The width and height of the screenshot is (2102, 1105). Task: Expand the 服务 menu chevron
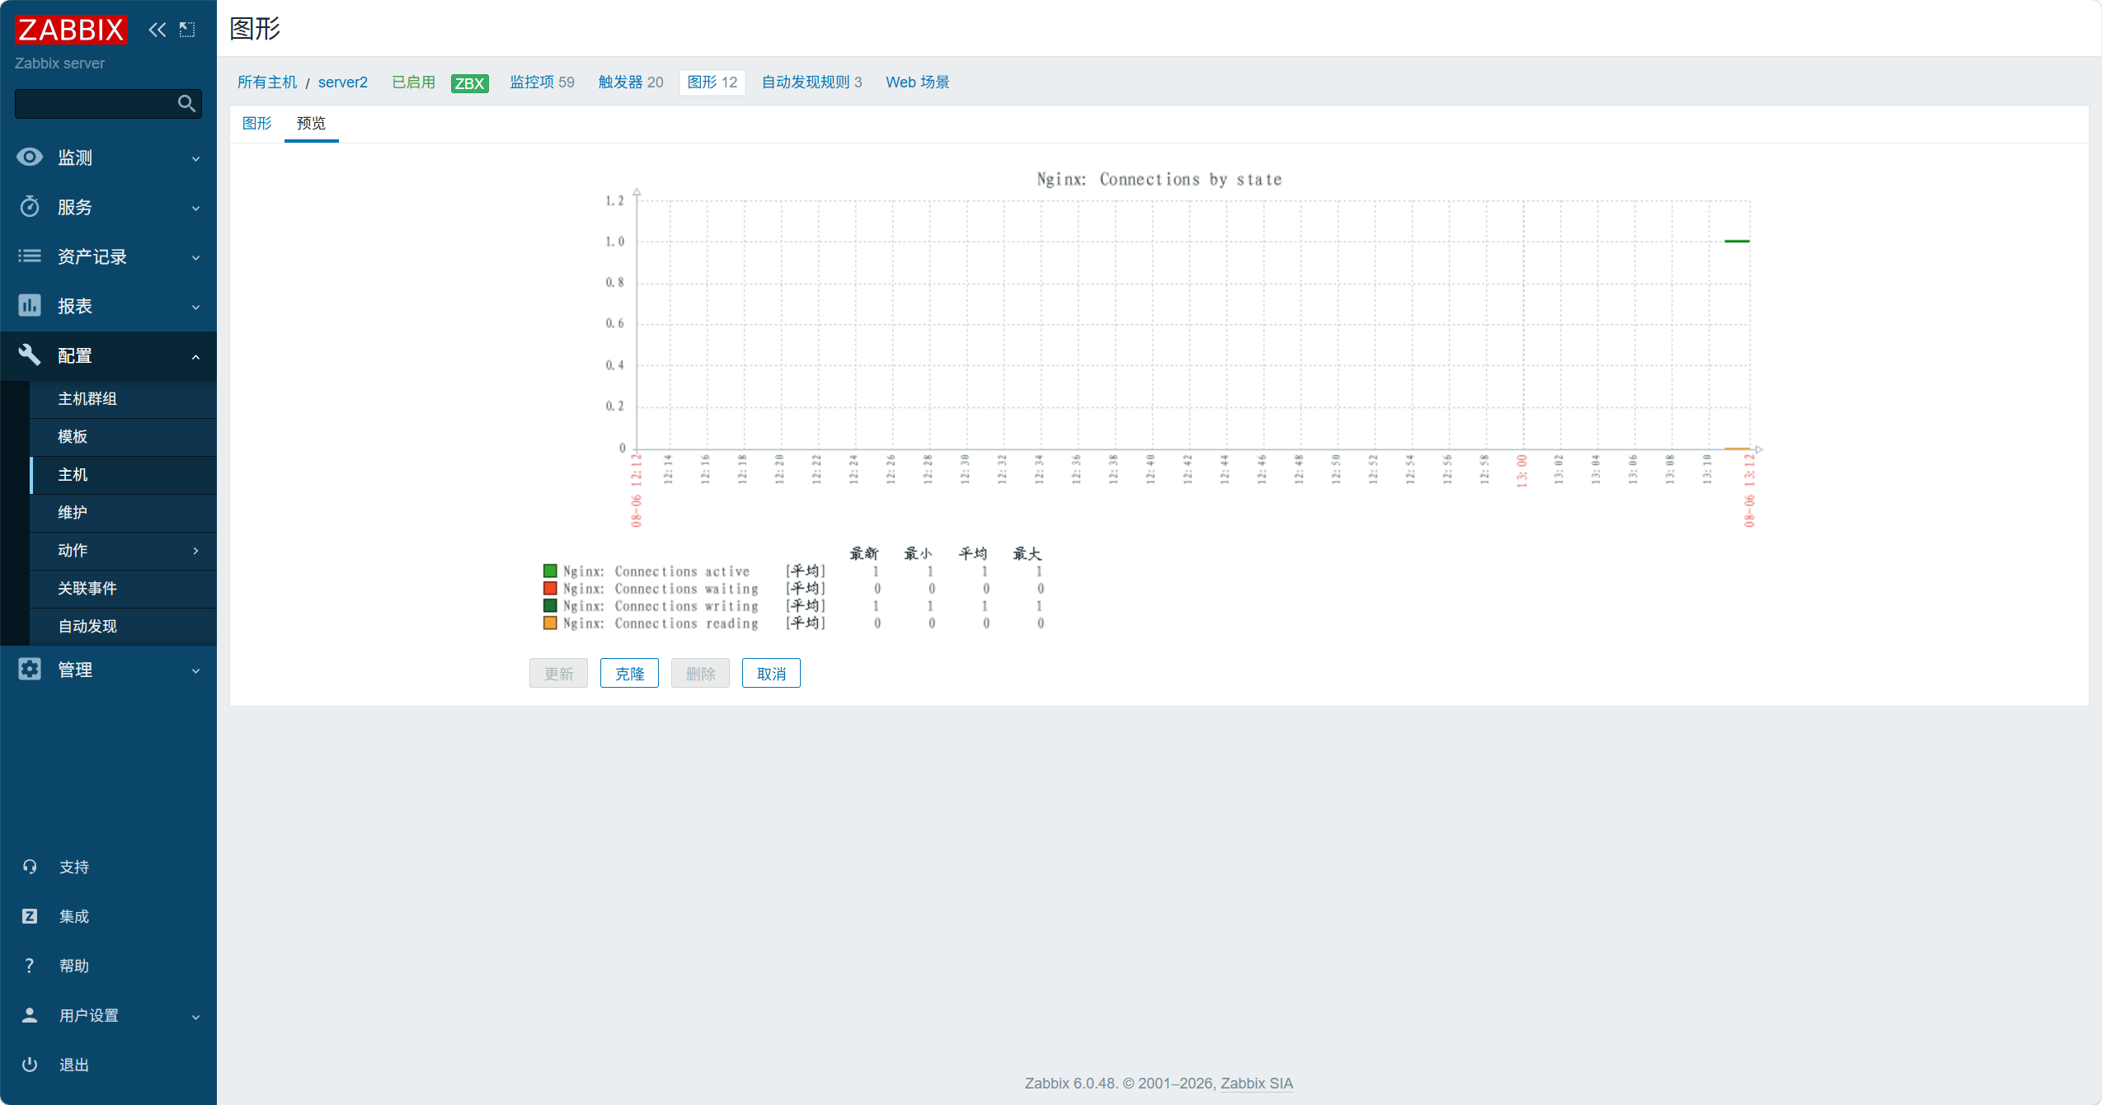[196, 208]
